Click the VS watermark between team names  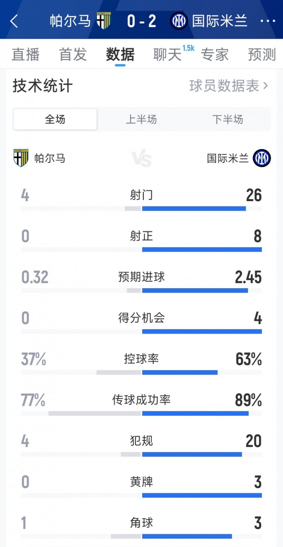tap(141, 158)
